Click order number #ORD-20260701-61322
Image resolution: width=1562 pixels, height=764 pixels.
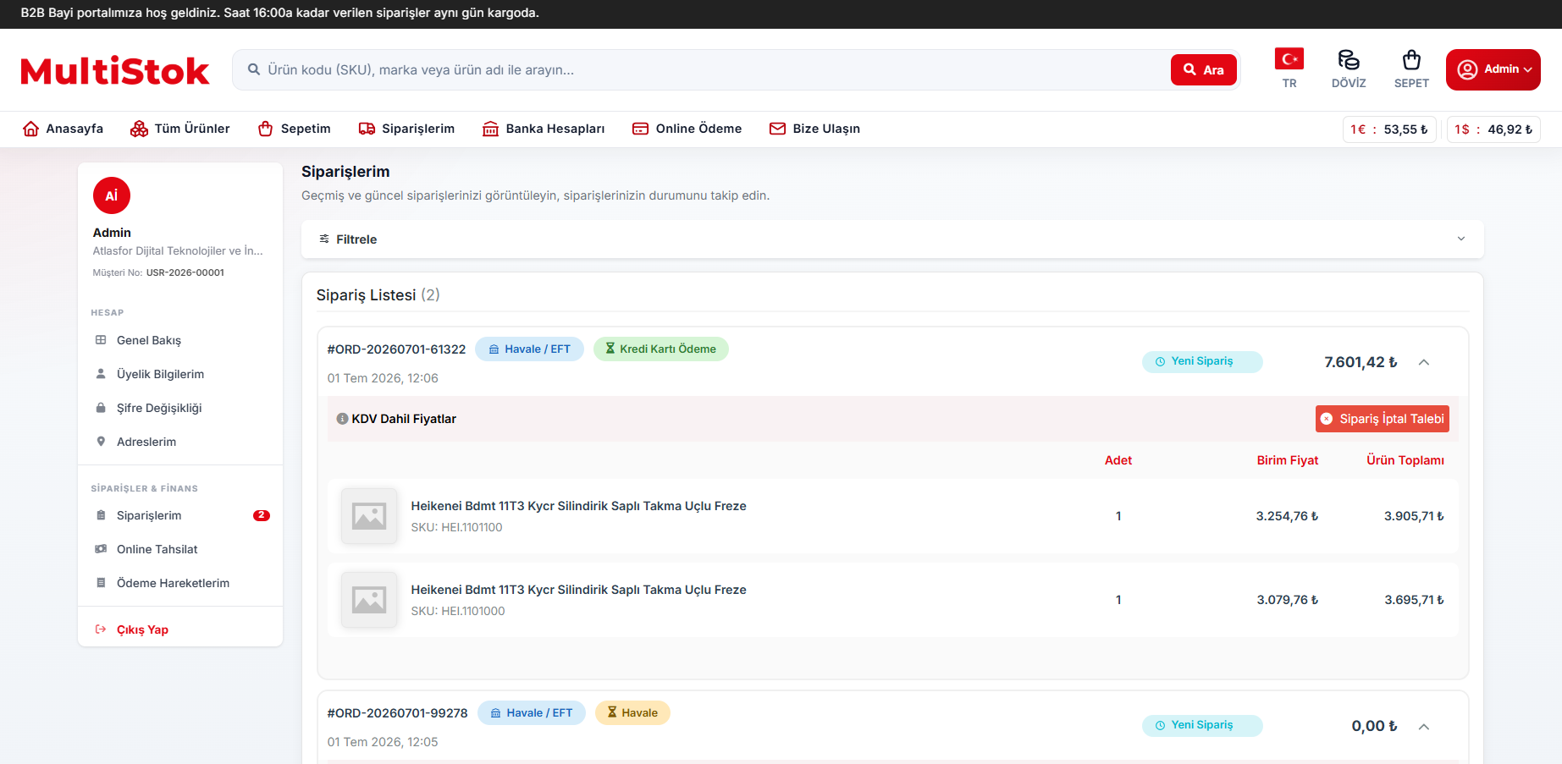click(396, 349)
